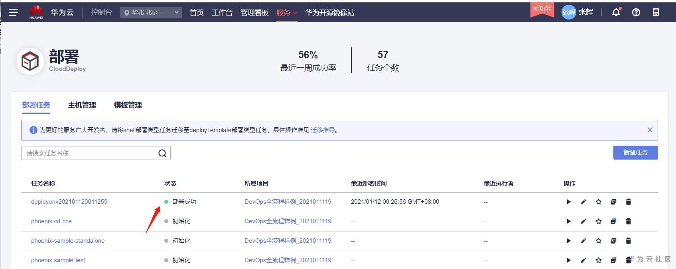
Task: Expand the 服务 services menu
Action: click(x=286, y=12)
